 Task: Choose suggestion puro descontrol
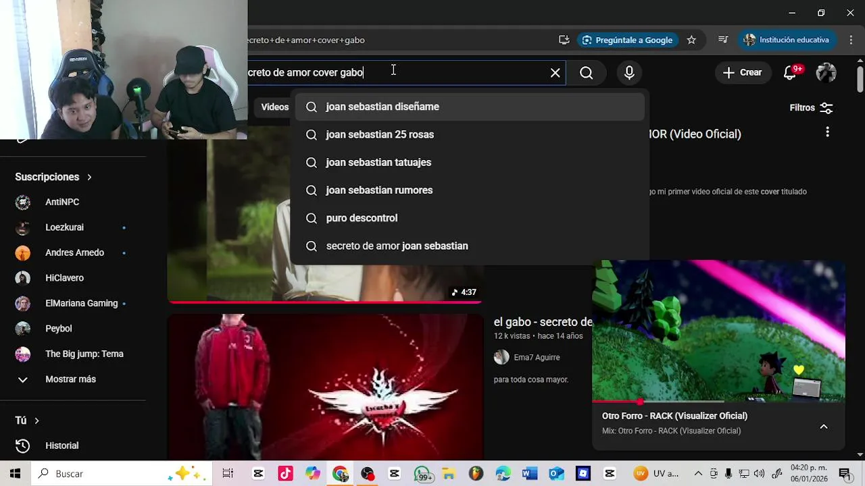tap(470, 218)
